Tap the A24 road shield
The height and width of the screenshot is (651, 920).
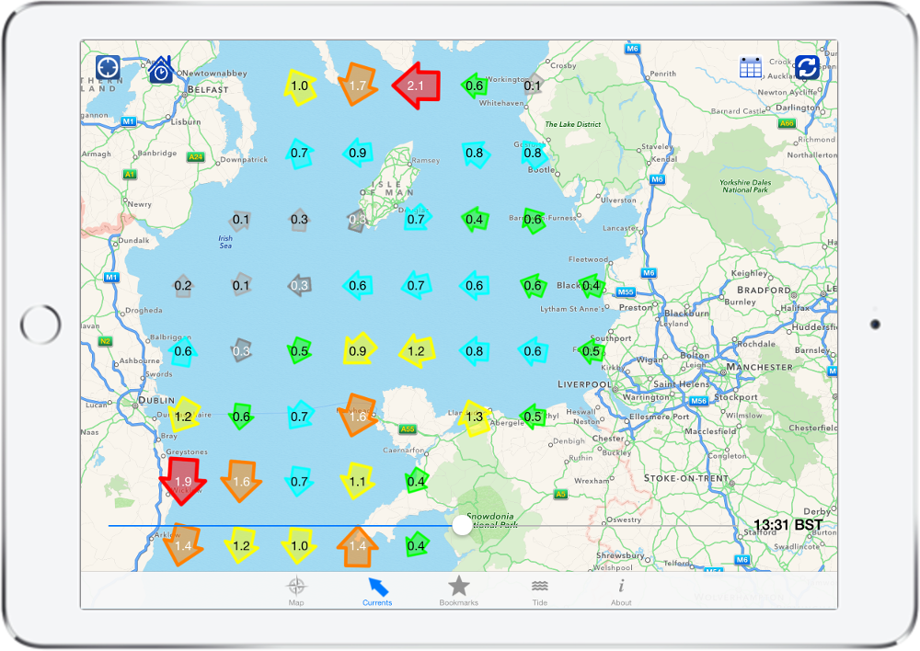195,156
